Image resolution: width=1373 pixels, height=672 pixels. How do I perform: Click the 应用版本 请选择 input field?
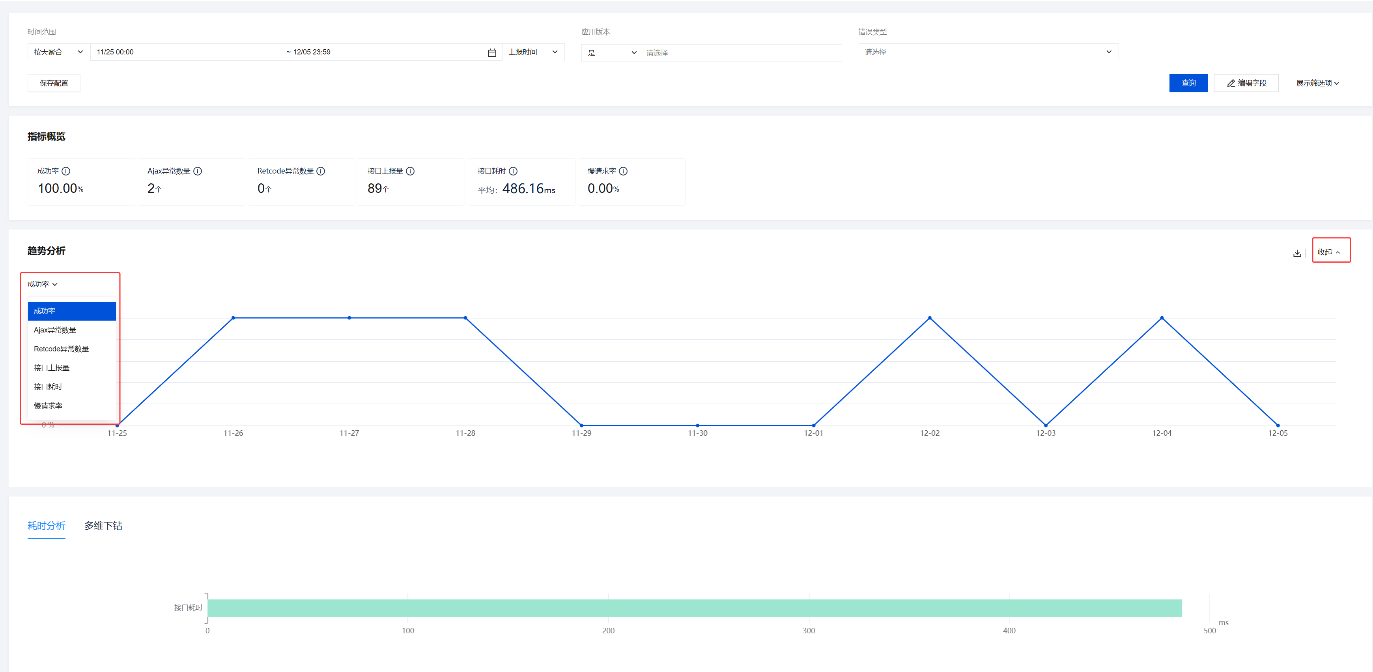point(742,53)
